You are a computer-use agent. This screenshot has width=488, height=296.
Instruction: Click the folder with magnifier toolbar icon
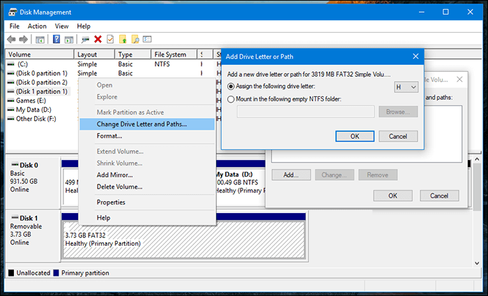pos(135,39)
